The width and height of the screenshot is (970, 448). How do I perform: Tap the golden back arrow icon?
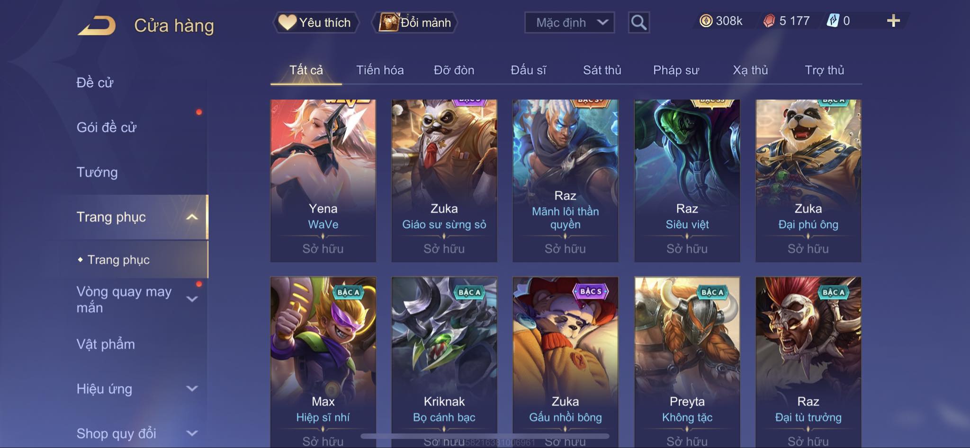pos(97,26)
